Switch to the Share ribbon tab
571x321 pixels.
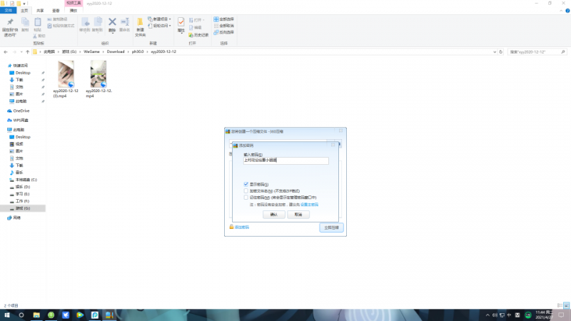coord(39,11)
